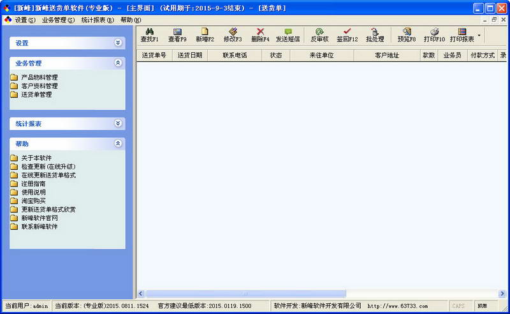
Task: Open the 送货单管理 folder item
Action: (x=31, y=94)
